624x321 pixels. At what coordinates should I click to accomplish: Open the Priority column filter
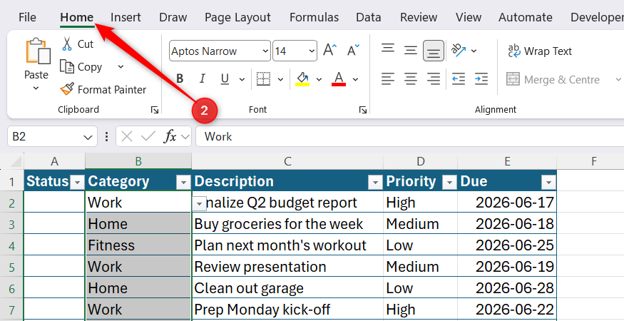[449, 183]
